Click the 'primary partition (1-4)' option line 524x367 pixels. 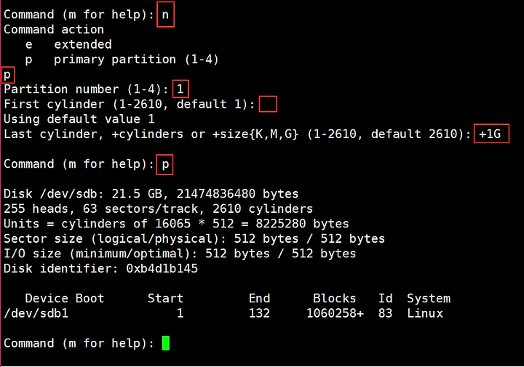tap(122, 60)
